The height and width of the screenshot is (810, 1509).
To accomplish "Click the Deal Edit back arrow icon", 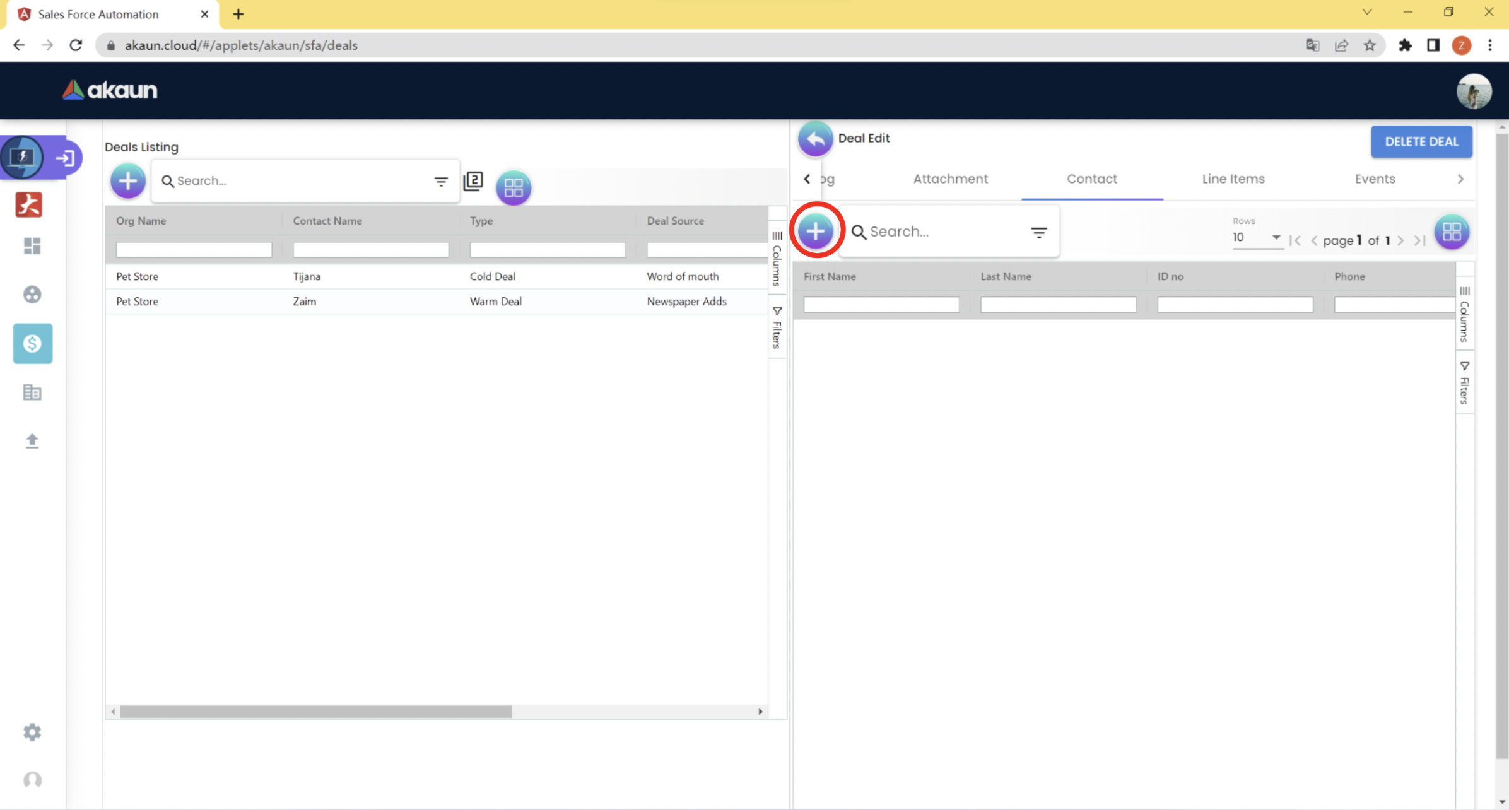I will [814, 139].
